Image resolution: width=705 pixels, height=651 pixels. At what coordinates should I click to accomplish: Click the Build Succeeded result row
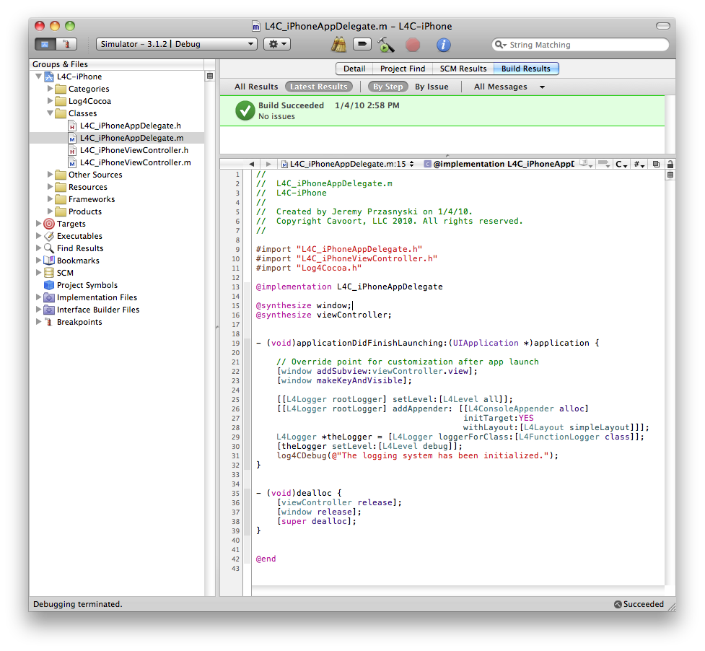442,111
